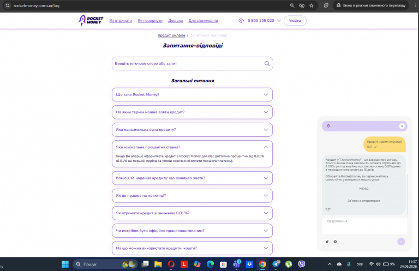Viewport: 419px width, 271px height.
Task: Click the "Увійти" login button
Action: click(295, 21)
